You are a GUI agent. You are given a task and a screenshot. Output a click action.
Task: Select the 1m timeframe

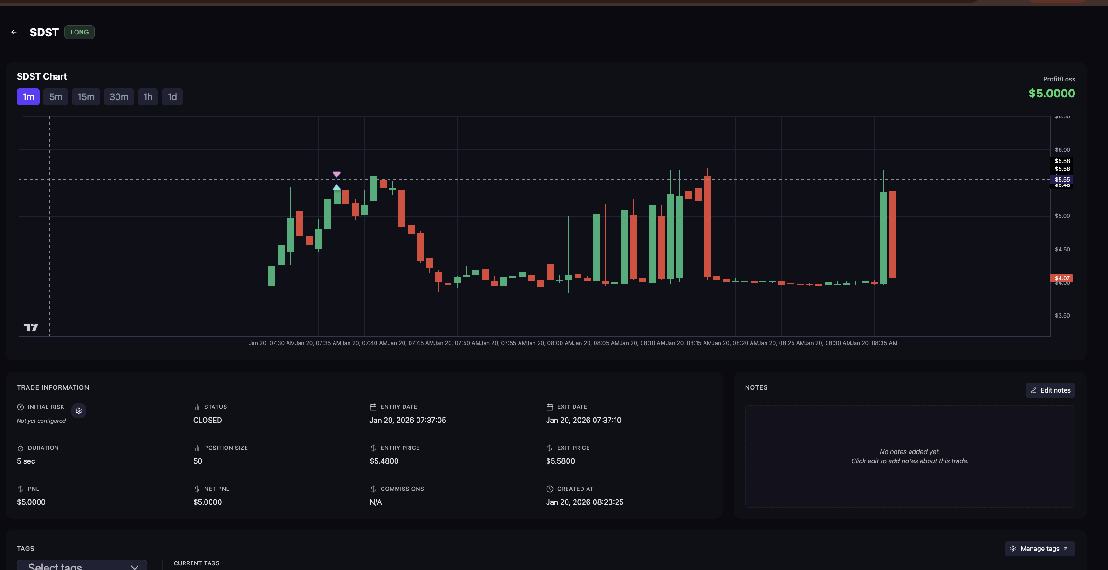(x=28, y=97)
